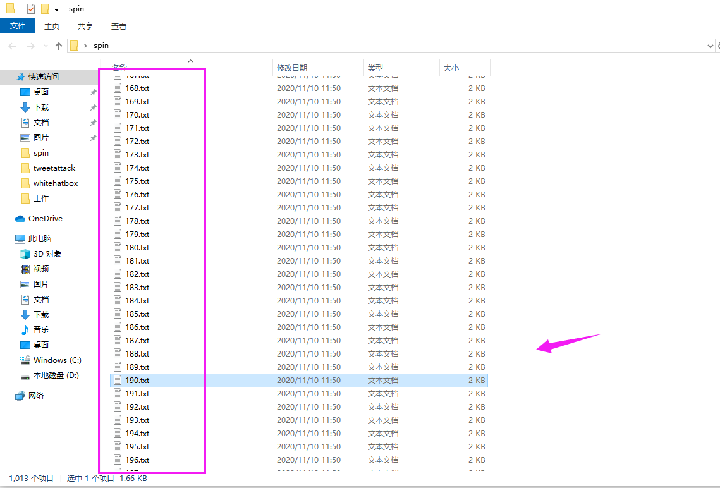Open tweetattack folder in quick access
This screenshot has width=720, height=488.
pyautogui.click(x=54, y=168)
